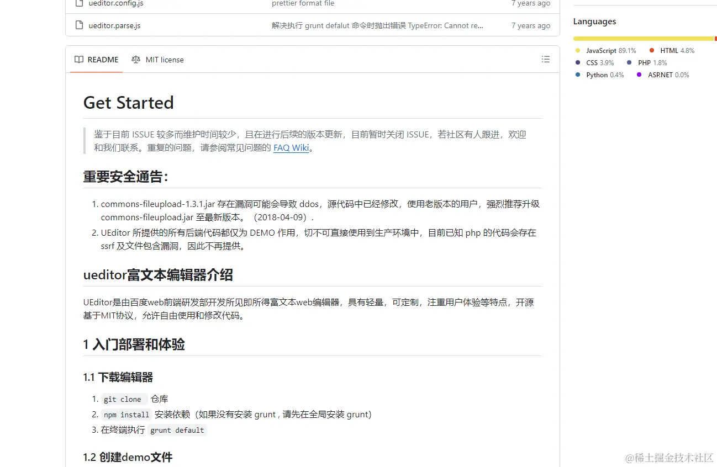Viewport: 717px width, 467px height.
Task: Click the language bar HTML red segment
Action: point(716,39)
